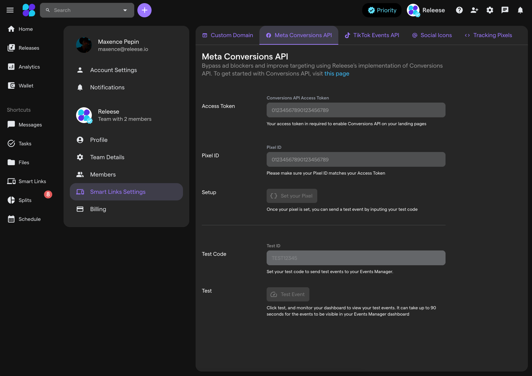Viewport: 532px width, 376px height.
Task: Click the Releese team avatar
Action: 84,115
